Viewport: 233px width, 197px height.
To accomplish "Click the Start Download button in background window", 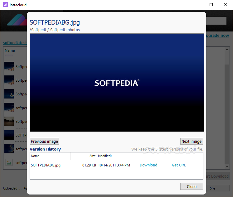I will coord(217,176).
